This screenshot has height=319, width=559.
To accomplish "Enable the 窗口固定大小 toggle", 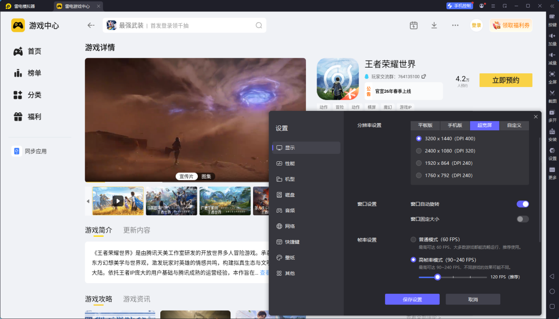I will click(522, 219).
